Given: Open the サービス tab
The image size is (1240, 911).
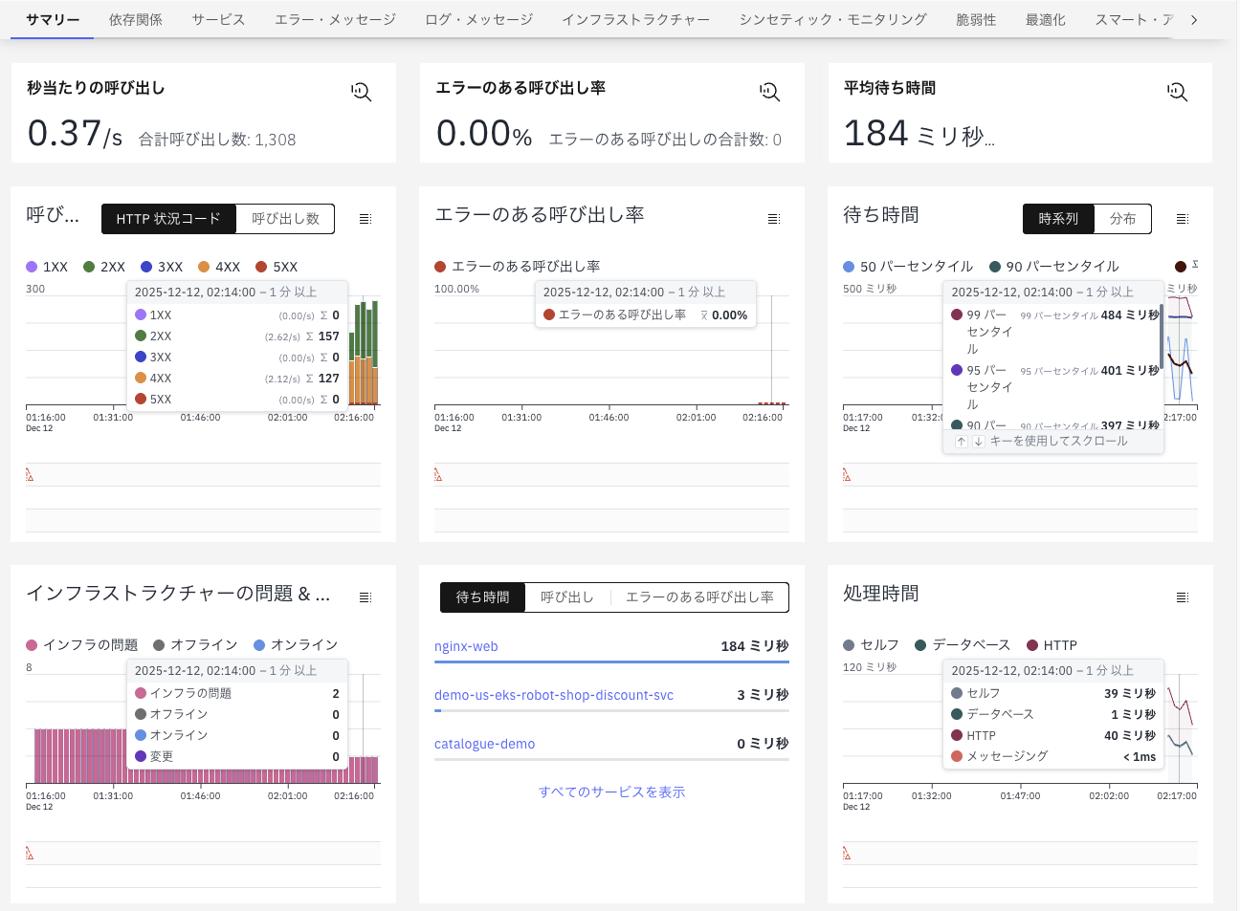Looking at the screenshot, I should (218, 19).
